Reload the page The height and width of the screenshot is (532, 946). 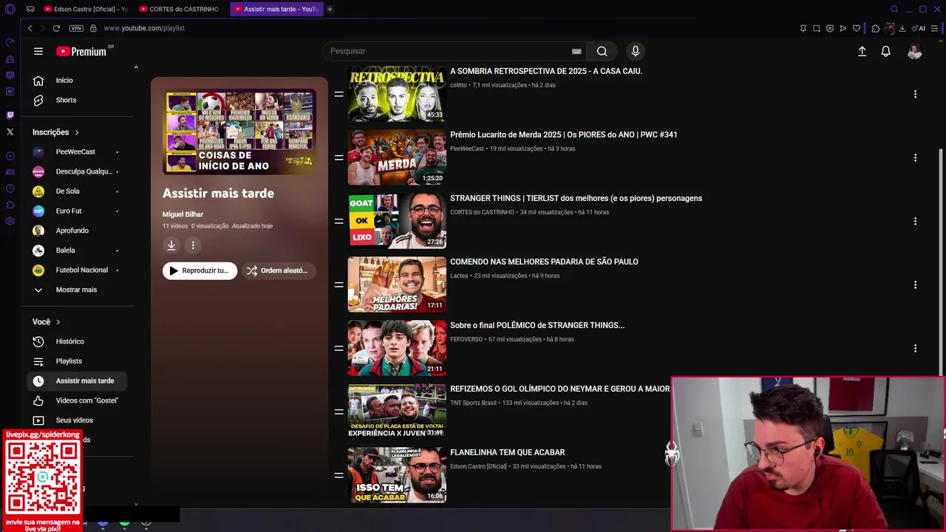coord(56,28)
